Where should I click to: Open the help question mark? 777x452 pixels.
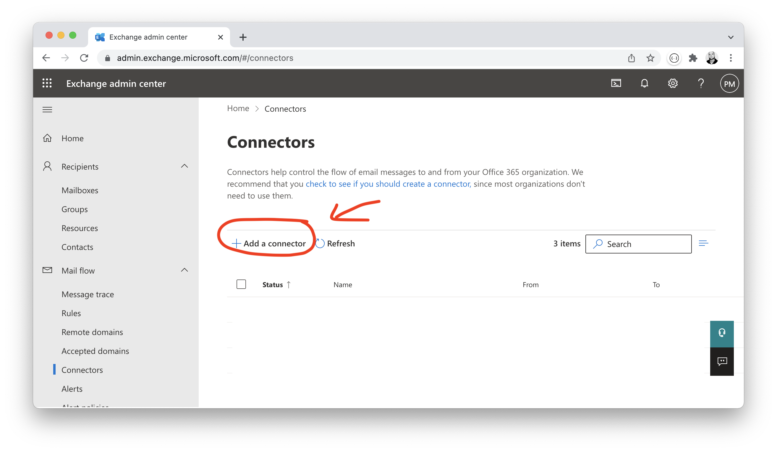tap(701, 83)
